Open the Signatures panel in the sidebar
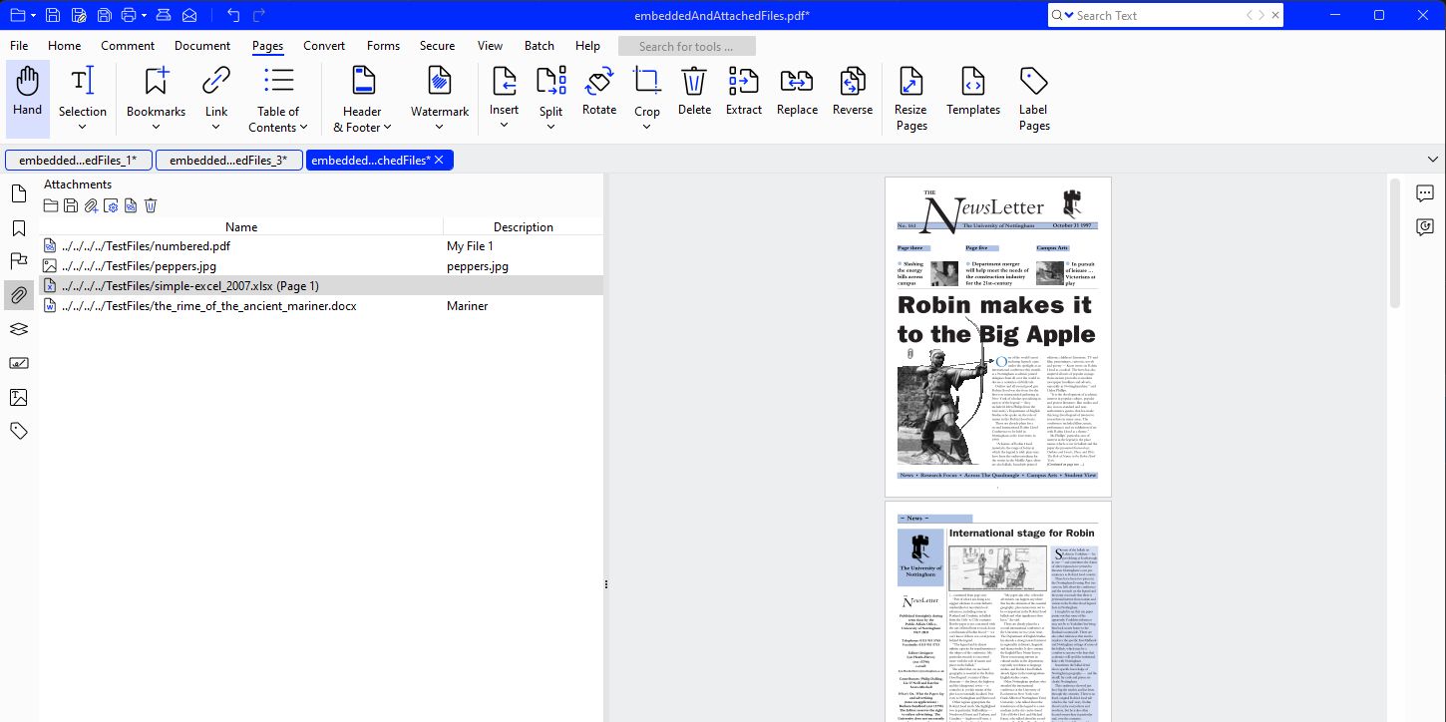This screenshot has height=722, width=1446. pos(18,363)
